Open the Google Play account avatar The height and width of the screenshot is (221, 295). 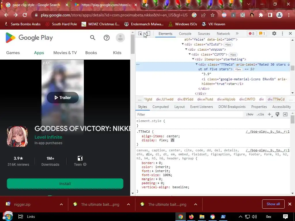click(120, 38)
